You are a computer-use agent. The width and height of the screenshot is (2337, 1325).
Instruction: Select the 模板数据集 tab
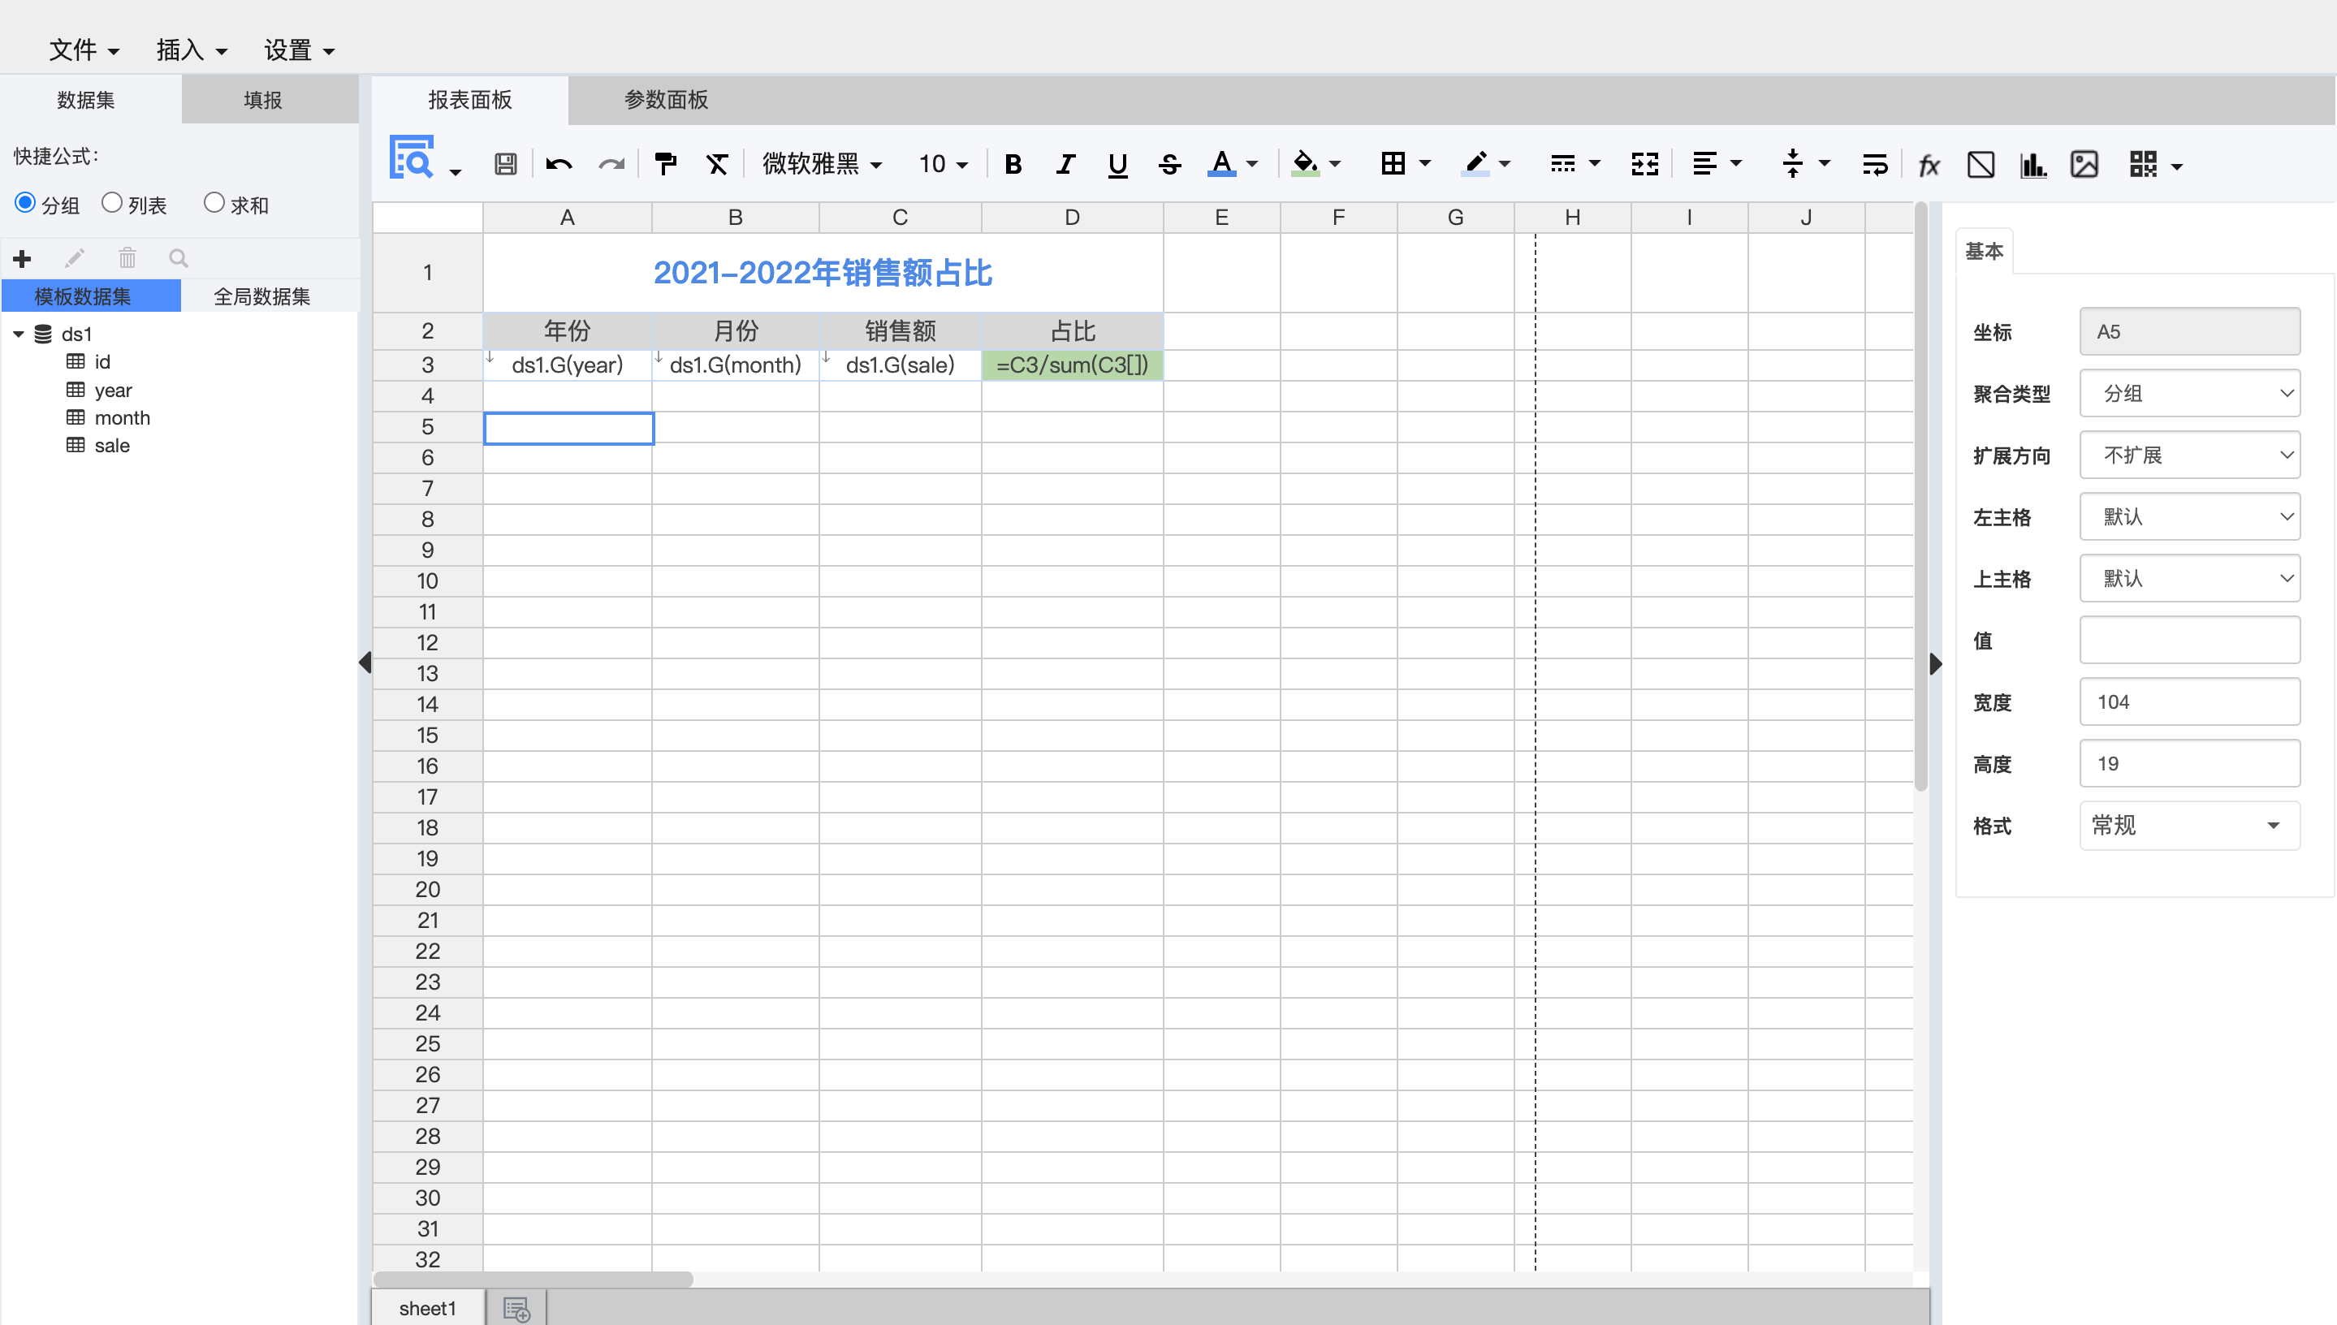tap(91, 296)
